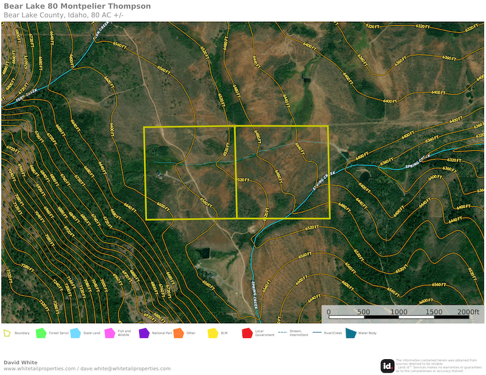Click the yellow Boundary legend icon
This screenshot has height=375, width=486.
[x=7, y=333]
